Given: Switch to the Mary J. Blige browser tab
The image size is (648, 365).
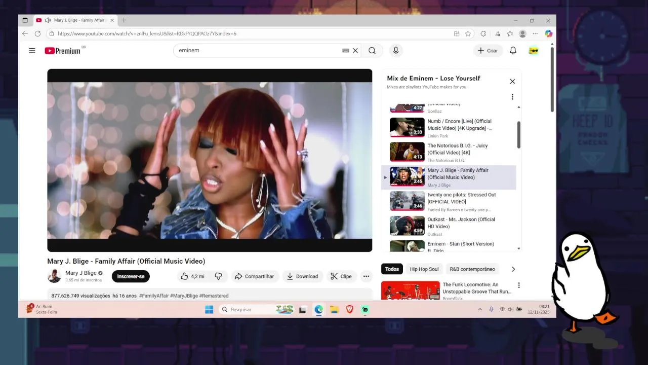Looking at the screenshot, I should point(75,20).
